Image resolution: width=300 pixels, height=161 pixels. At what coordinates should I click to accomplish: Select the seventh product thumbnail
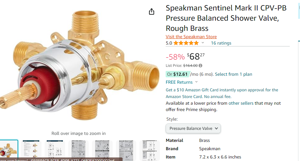[x=149, y=150]
